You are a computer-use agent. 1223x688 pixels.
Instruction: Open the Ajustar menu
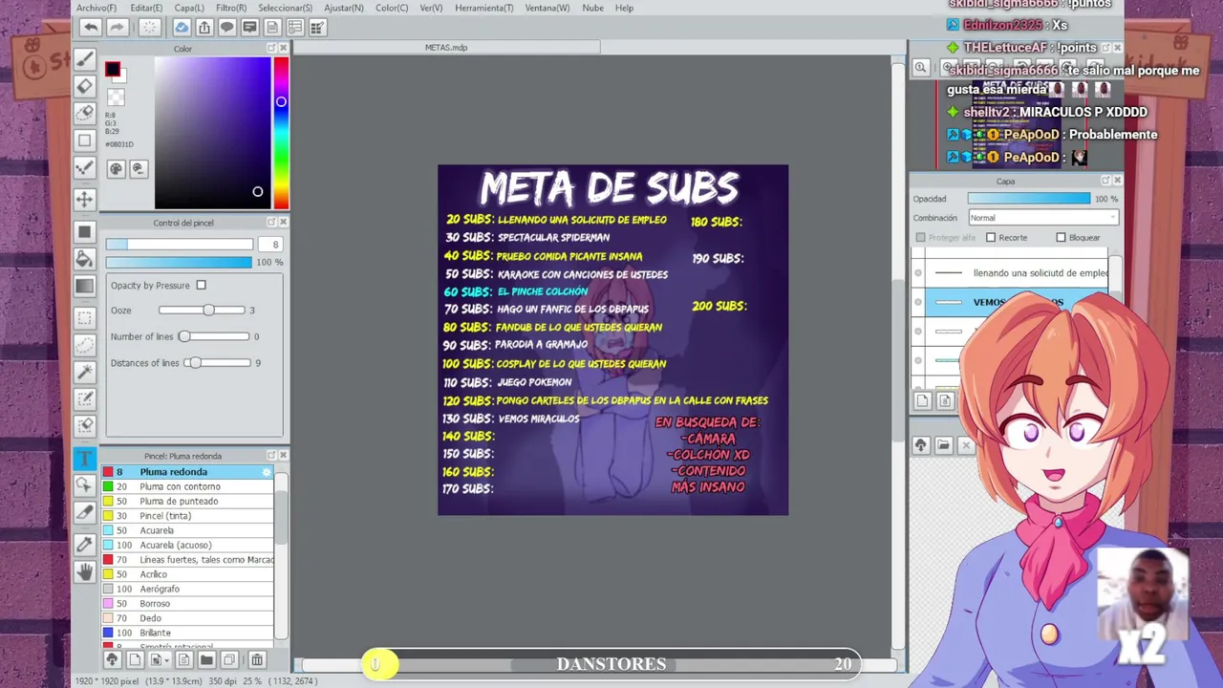click(344, 8)
